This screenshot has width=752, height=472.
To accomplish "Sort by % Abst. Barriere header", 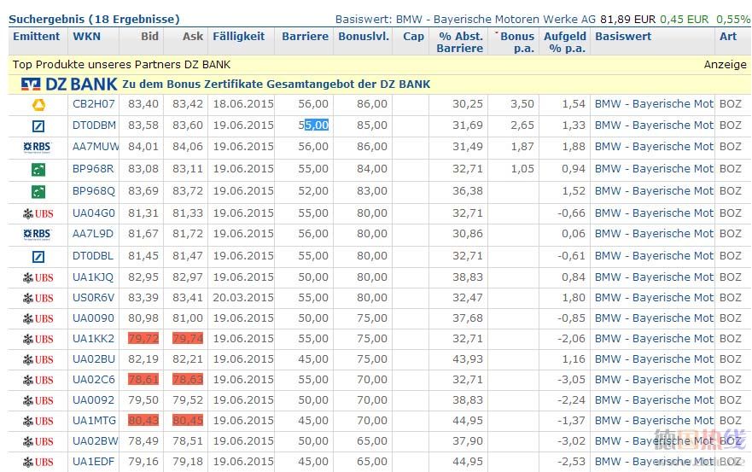I will (459, 42).
